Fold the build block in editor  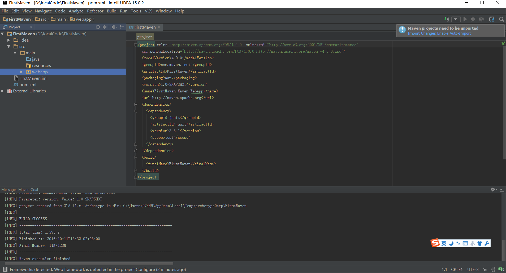[x=136, y=157]
